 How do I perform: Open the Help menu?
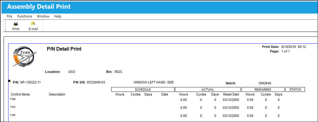pos(58,16)
